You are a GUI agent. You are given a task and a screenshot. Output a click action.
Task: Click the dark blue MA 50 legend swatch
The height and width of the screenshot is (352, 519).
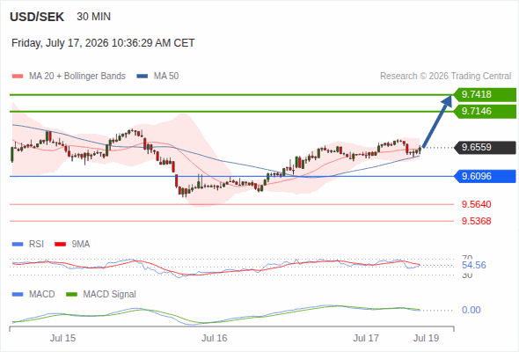tap(143, 77)
